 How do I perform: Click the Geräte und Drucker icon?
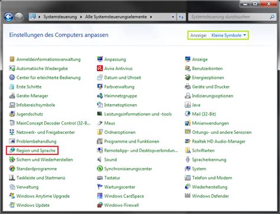(x=188, y=87)
